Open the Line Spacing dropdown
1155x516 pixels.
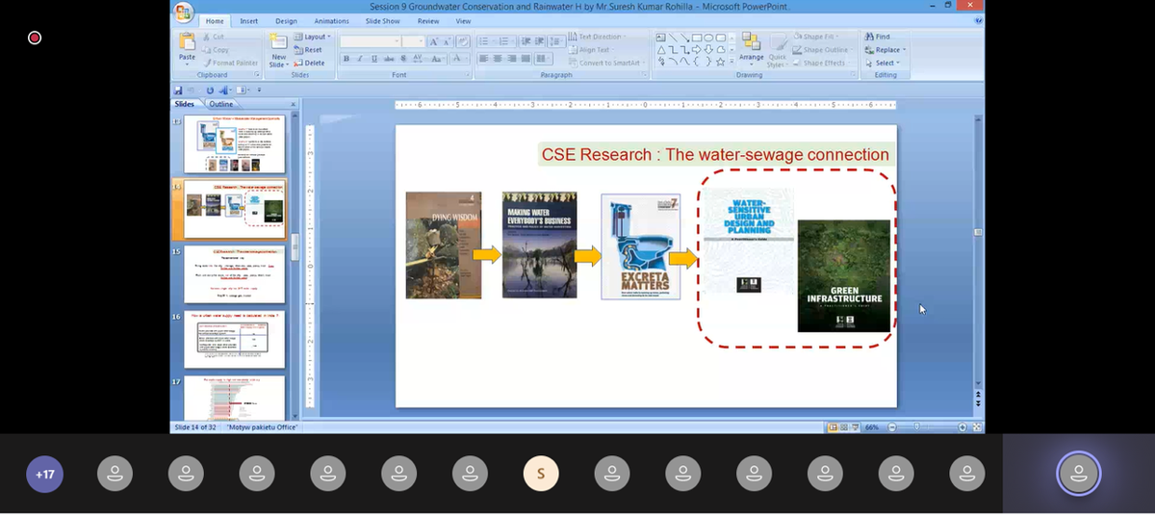pos(556,41)
